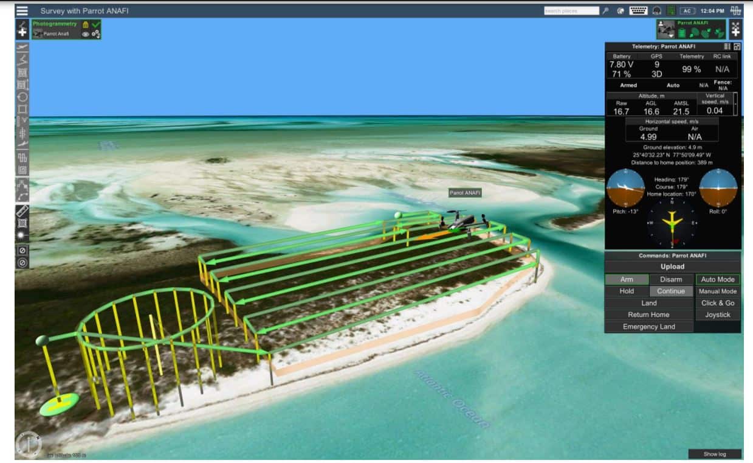
Task: Click the circular no-fly zone tool
Action: [x=22, y=263]
